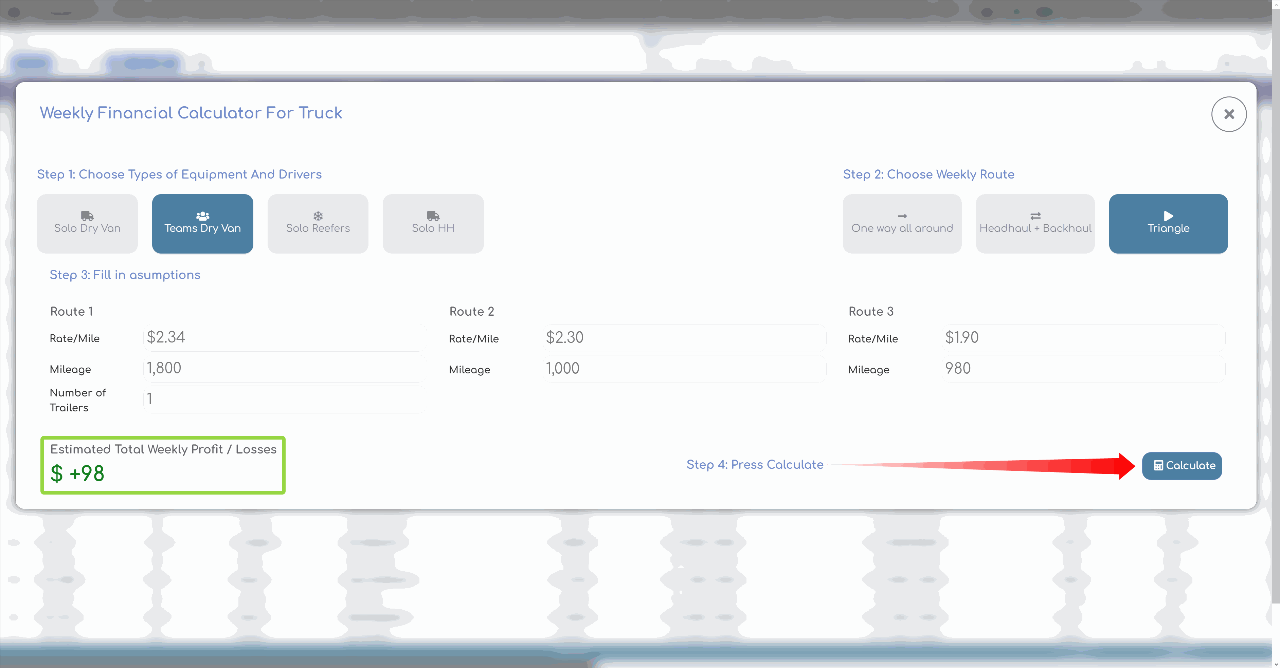Click the truck icon on Solo Dry Van
Screen dimensions: 1280x668
87,216
